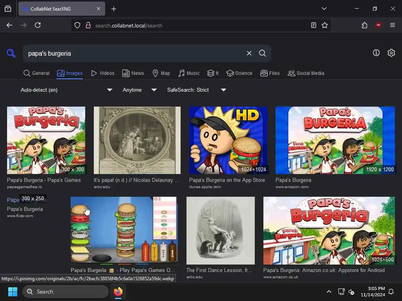
Task: Show hidden system tray icons
Action: pos(329,292)
